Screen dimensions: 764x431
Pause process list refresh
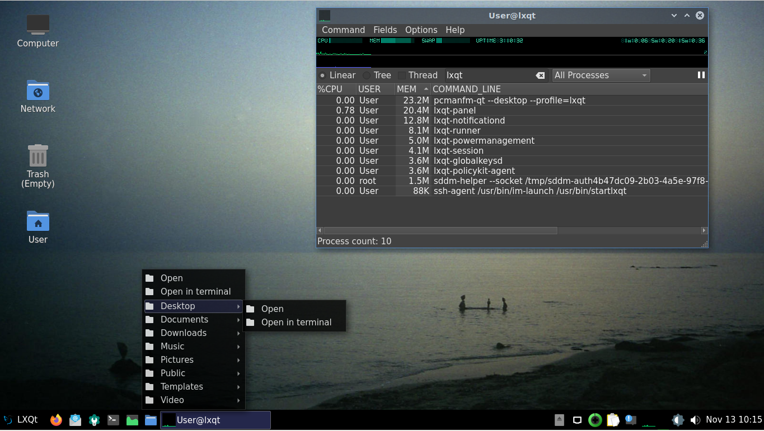pos(701,75)
